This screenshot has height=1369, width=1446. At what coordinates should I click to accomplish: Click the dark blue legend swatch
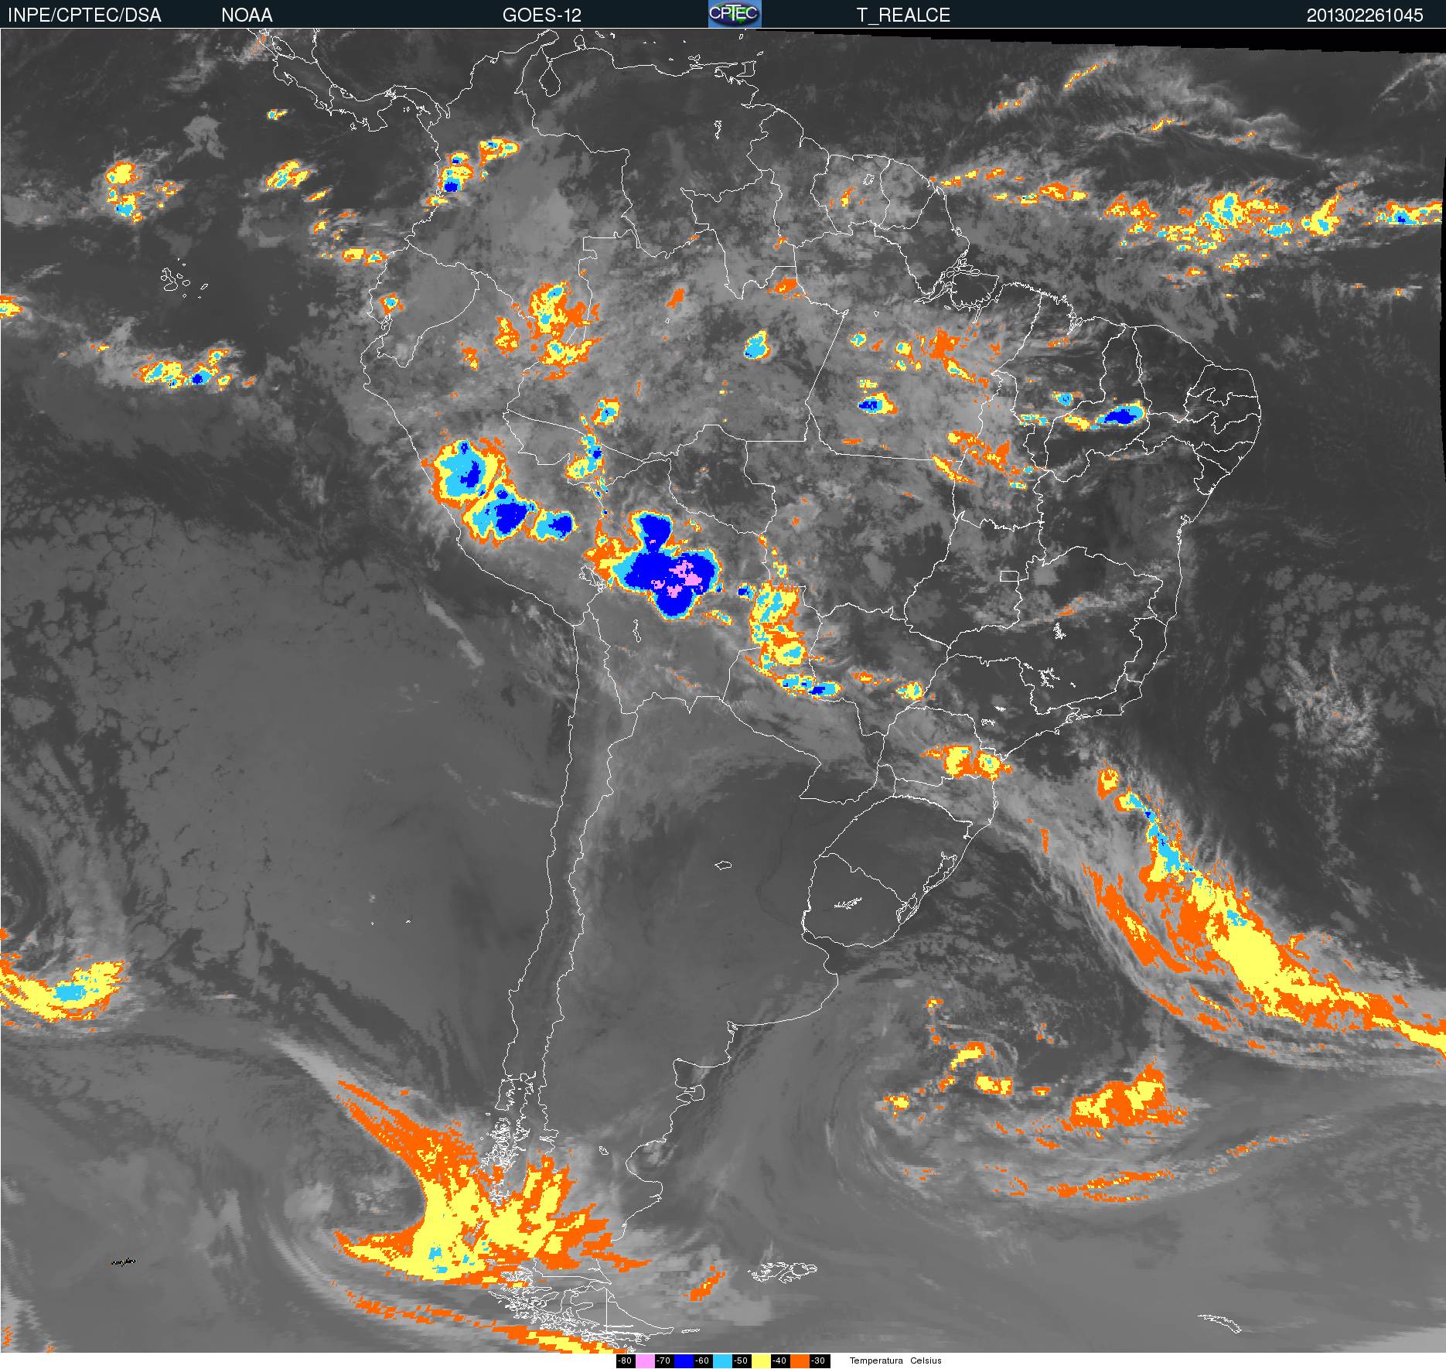point(684,1360)
